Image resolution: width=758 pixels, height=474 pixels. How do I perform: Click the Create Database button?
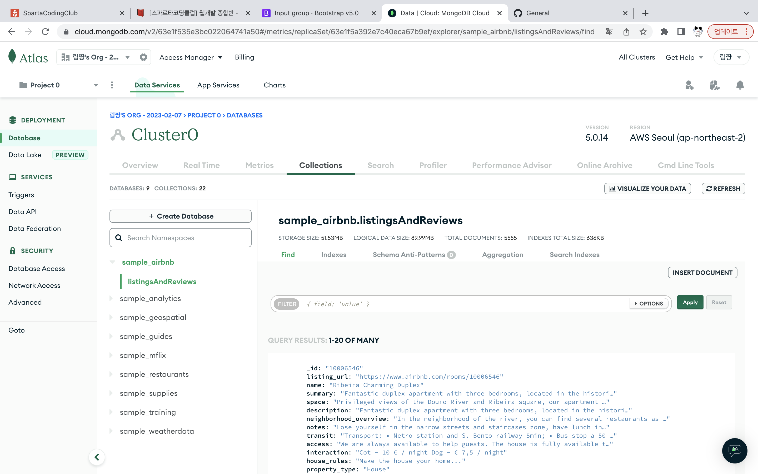pyautogui.click(x=180, y=216)
